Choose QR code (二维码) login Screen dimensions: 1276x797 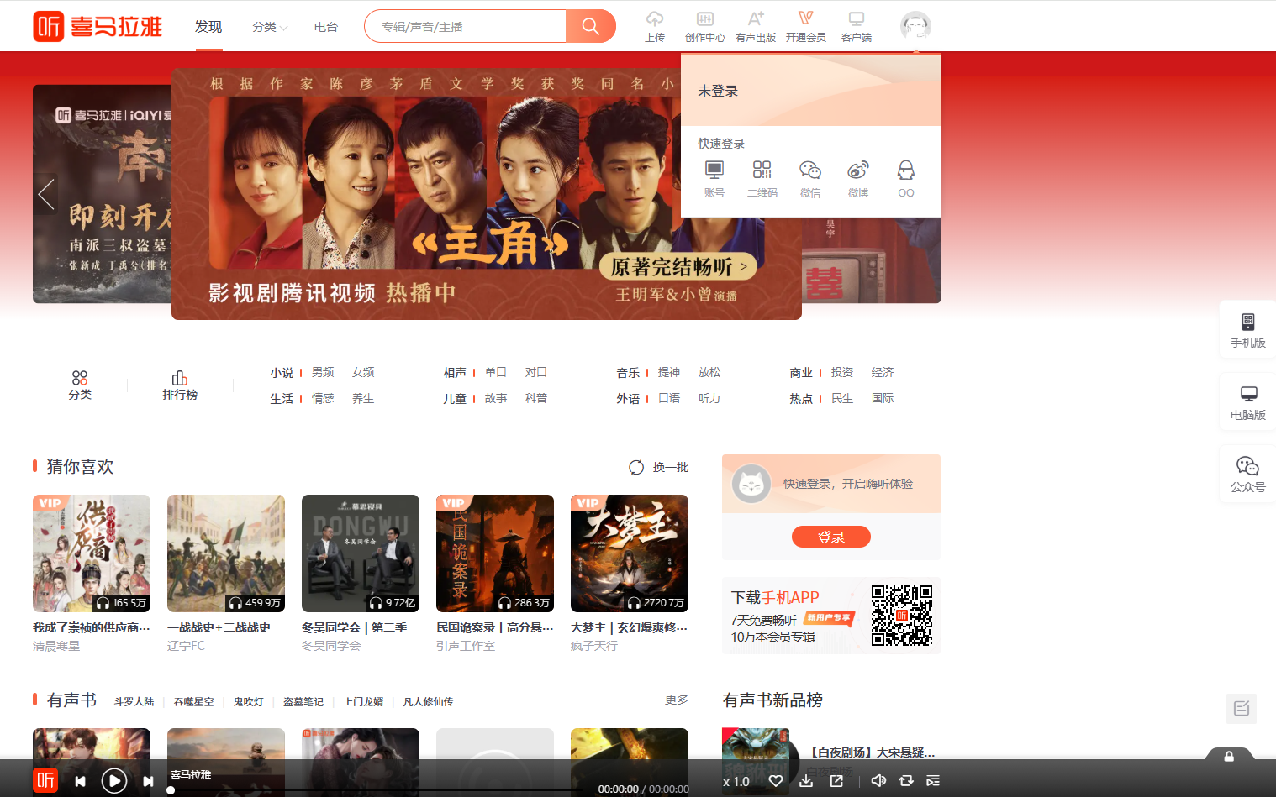762,179
